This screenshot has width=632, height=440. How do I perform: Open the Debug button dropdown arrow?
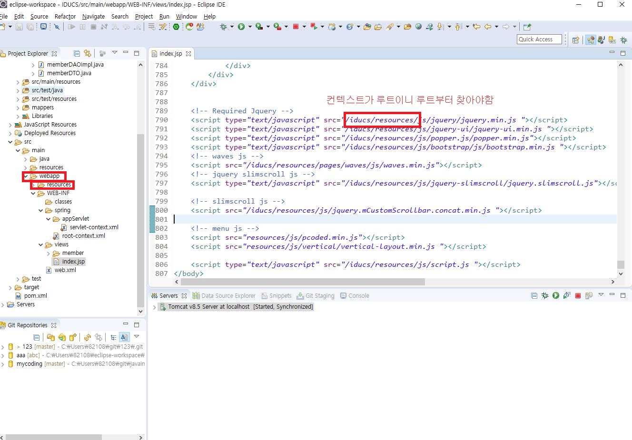(232, 27)
